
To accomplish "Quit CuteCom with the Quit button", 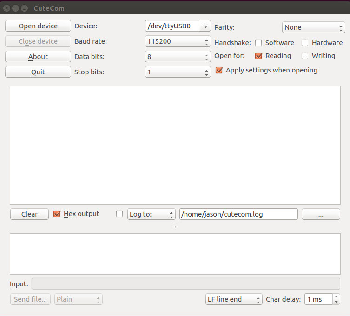I will click(38, 72).
